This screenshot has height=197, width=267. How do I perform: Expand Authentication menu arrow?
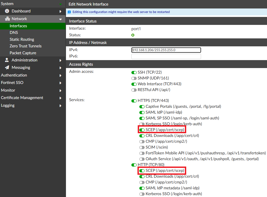[60, 75]
